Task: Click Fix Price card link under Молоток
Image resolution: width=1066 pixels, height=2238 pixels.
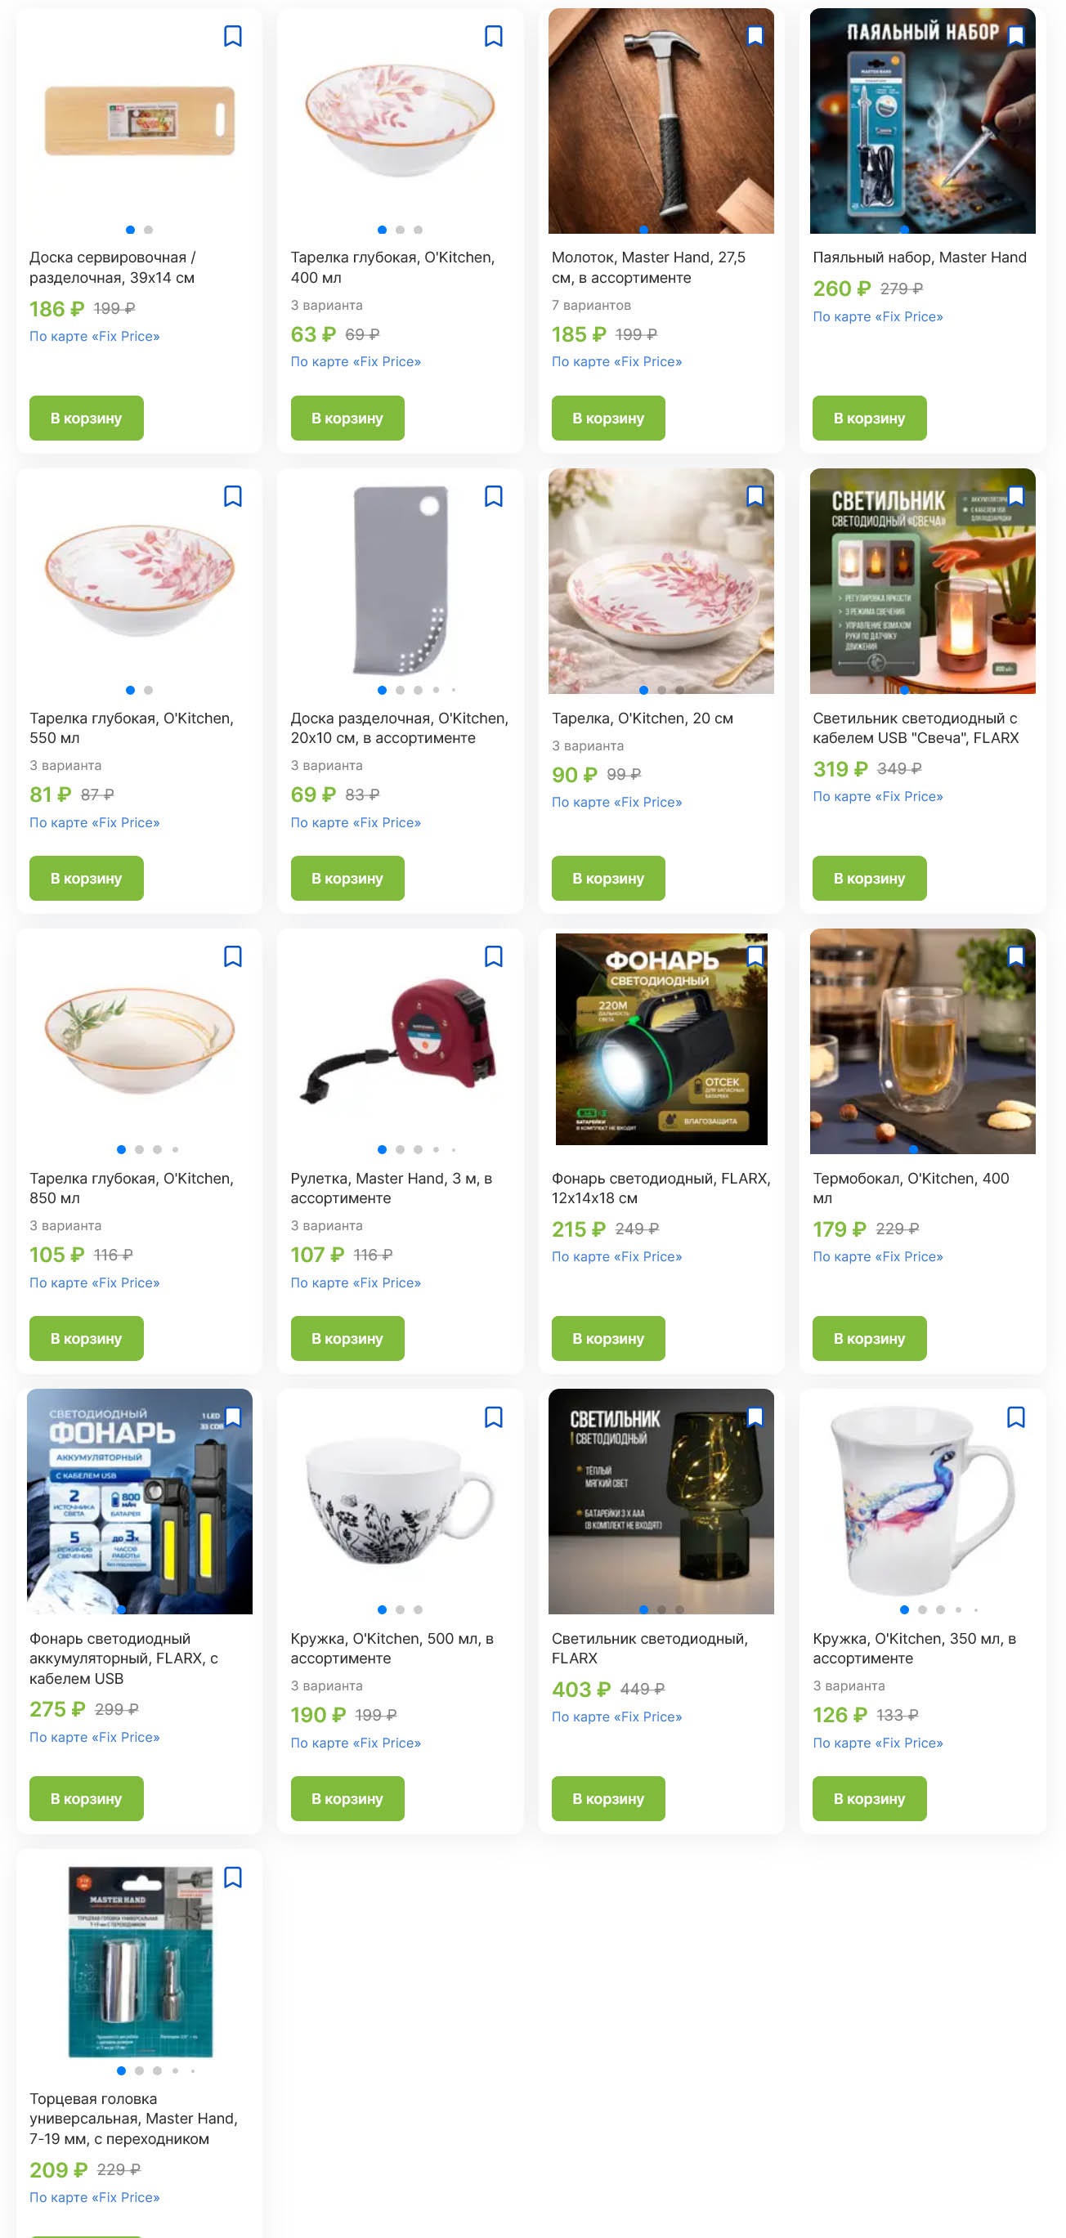Action: tap(617, 361)
